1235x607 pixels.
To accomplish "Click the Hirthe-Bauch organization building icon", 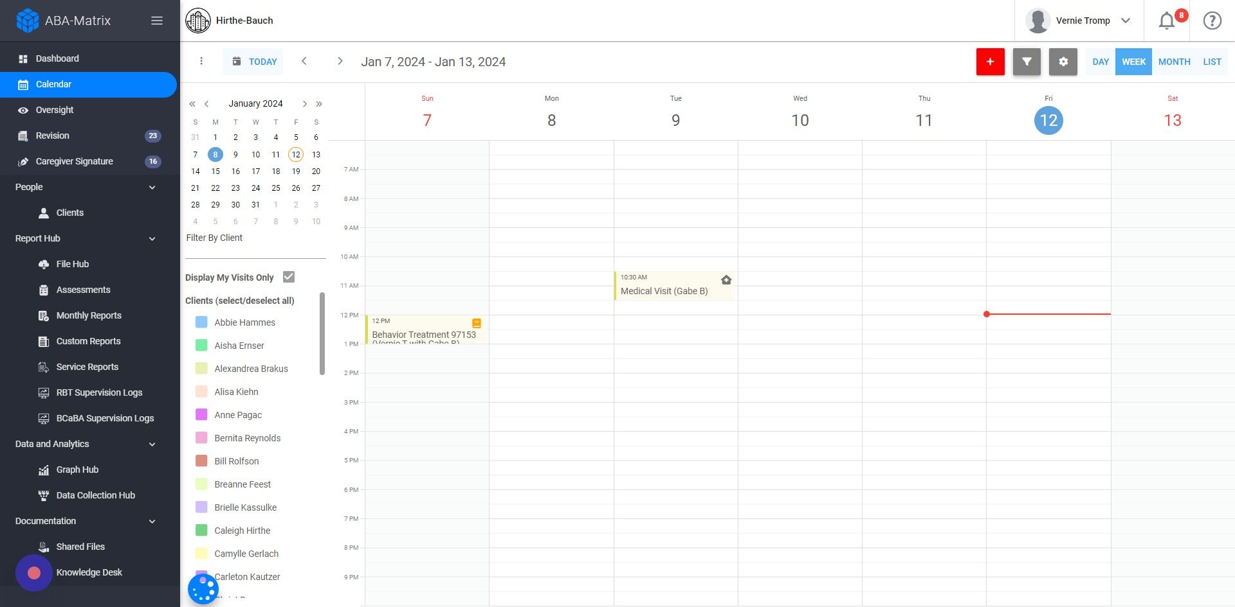I will click(x=198, y=21).
